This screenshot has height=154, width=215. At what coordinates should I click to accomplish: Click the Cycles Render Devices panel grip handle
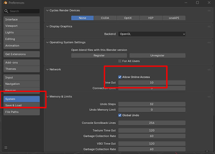(x=209, y=10)
